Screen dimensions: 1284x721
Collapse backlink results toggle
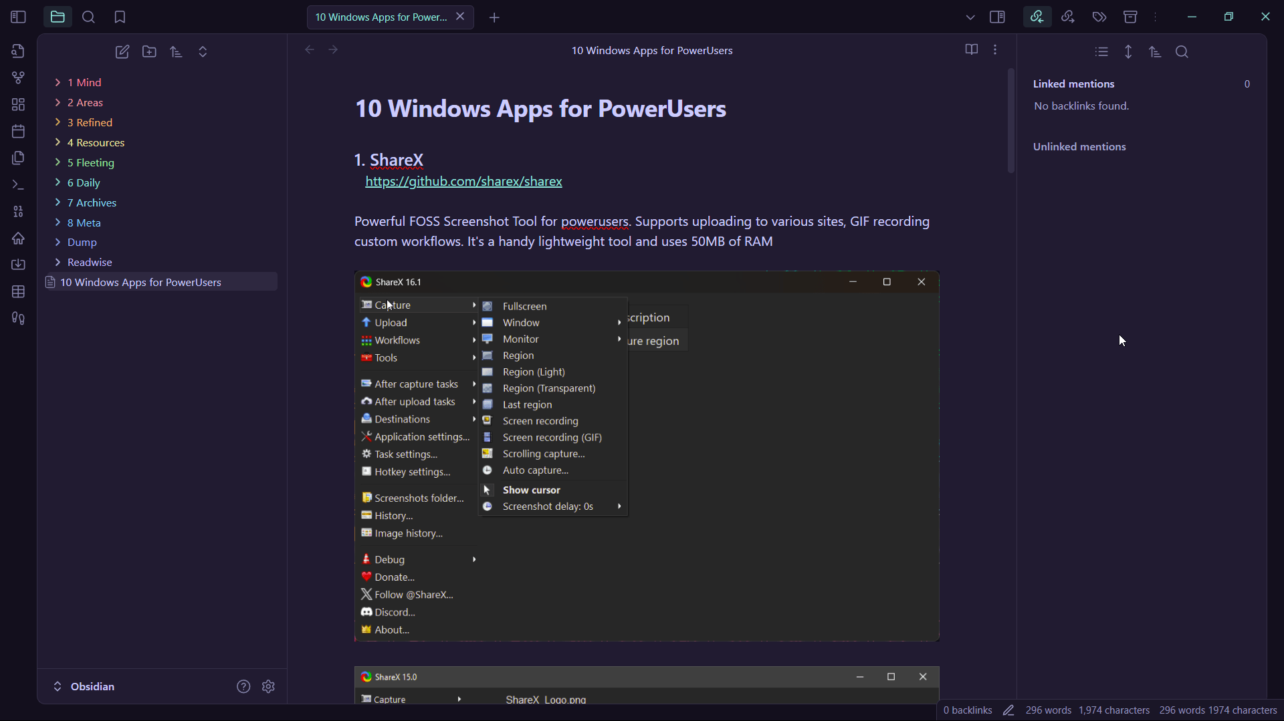point(1101,51)
